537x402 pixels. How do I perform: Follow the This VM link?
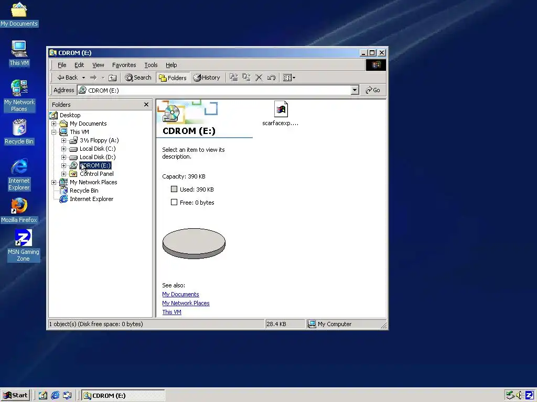pos(171,312)
